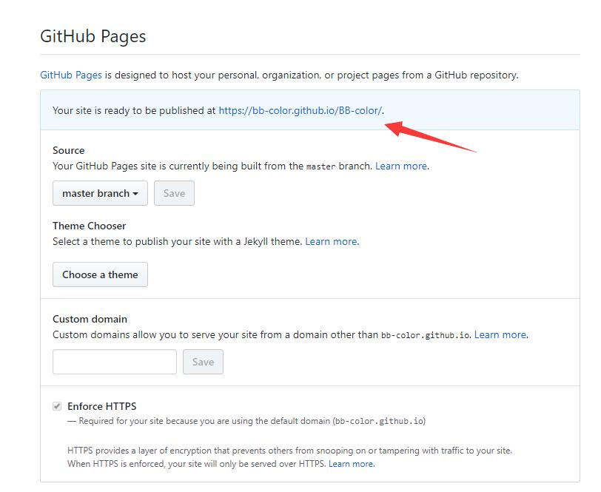This screenshot has width=601, height=492.
Task: Click 'Your site is ready to be published' text
Action: click(134, 111)
